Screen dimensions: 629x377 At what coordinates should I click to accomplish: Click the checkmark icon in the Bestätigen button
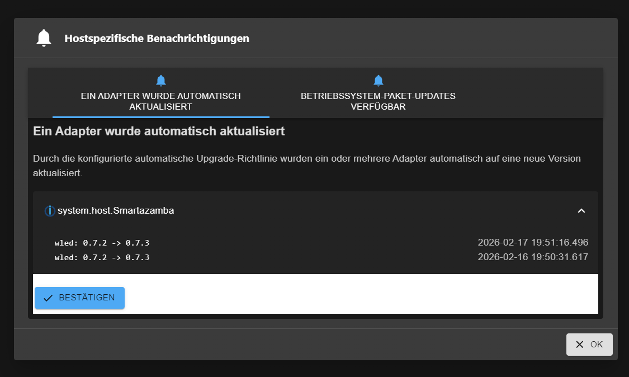coord(48,298)
